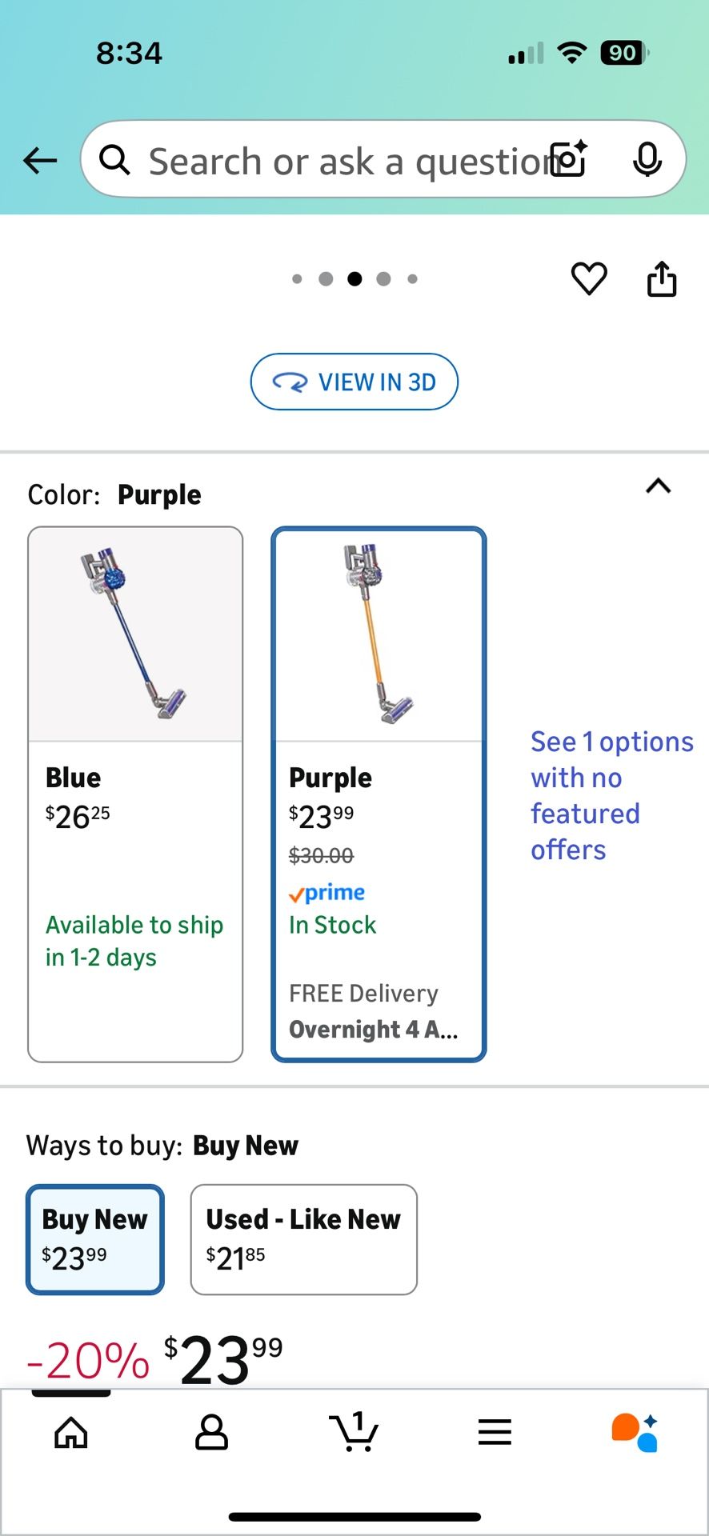Viewport: 709px width, 1536px height.
Task: Go to the Home tab
Action: (x=70, y=1432)
